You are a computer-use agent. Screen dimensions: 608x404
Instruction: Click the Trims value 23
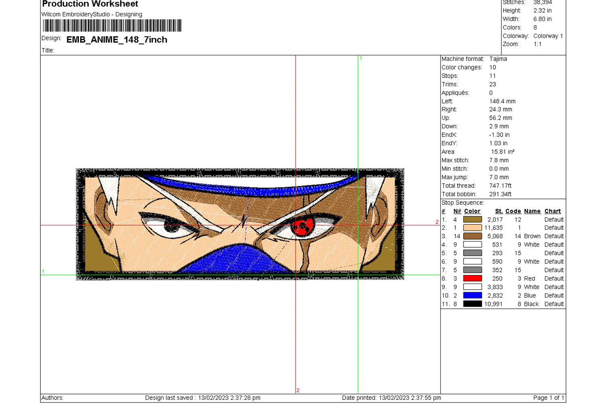click(x=493, y=84)
